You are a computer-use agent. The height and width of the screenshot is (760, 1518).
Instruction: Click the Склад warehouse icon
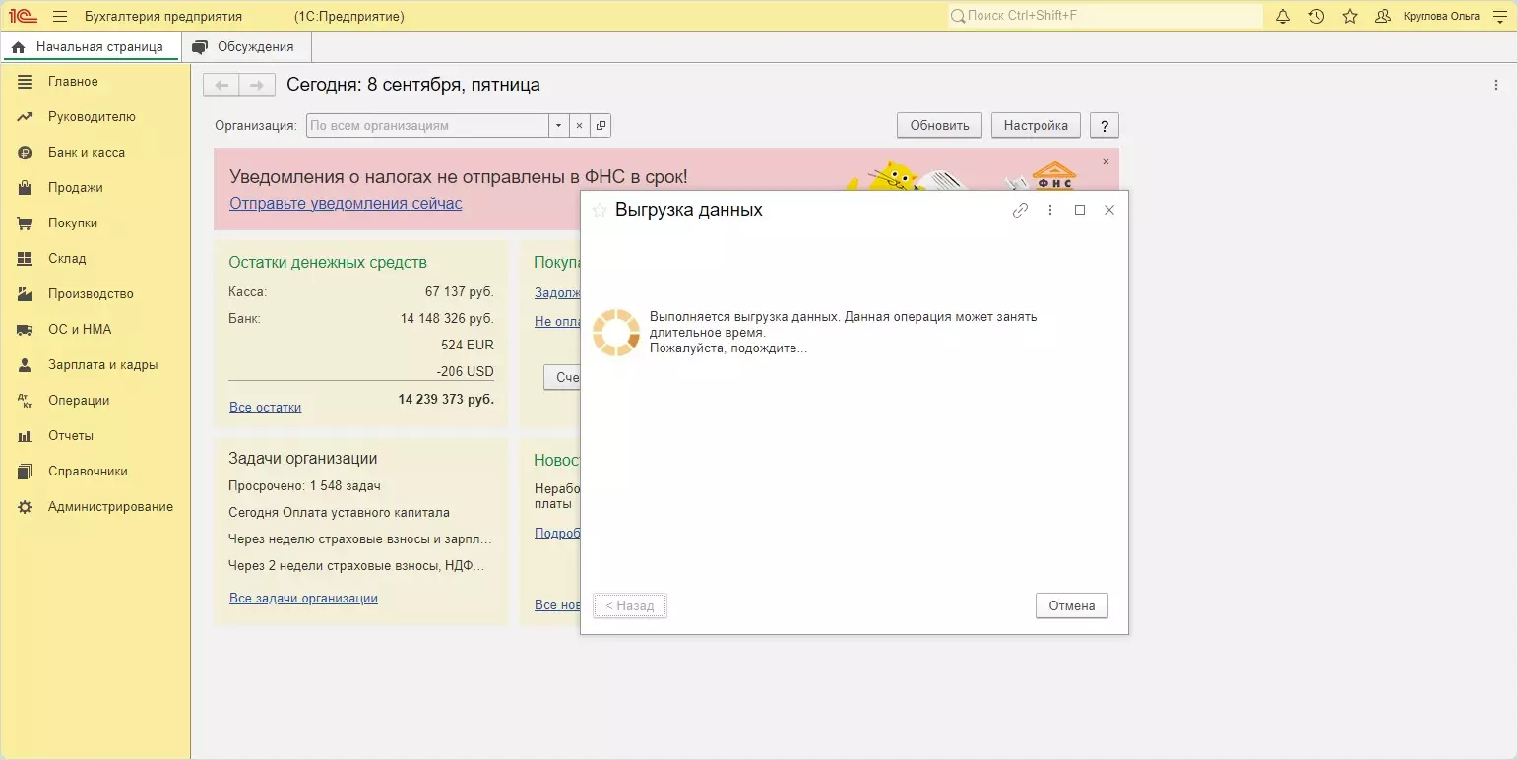[26, 259]
